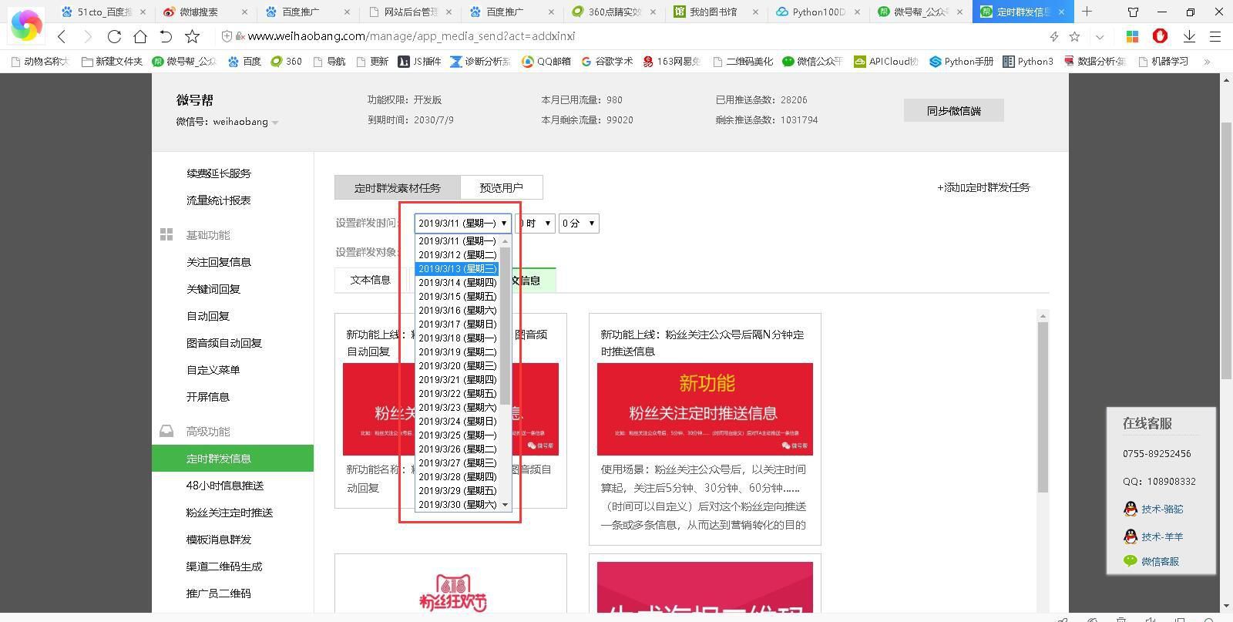
Task: Open the hour dropdown
Action: tap(535, 224)
